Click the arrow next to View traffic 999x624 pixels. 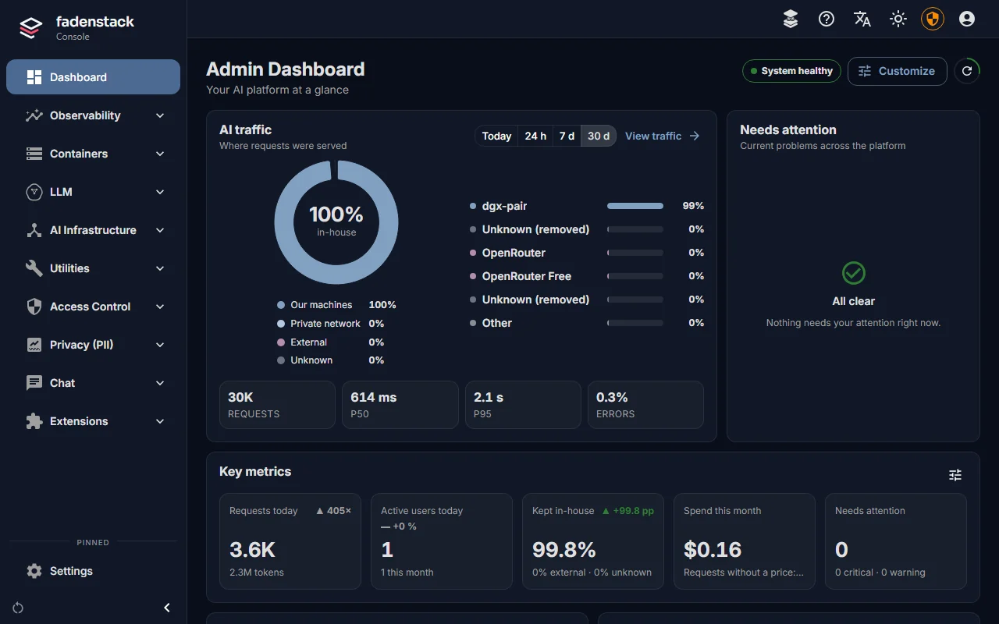click(x=695, y=136)
